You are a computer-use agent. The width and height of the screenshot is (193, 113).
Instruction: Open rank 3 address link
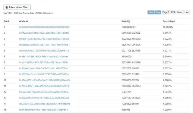point(44,39)
